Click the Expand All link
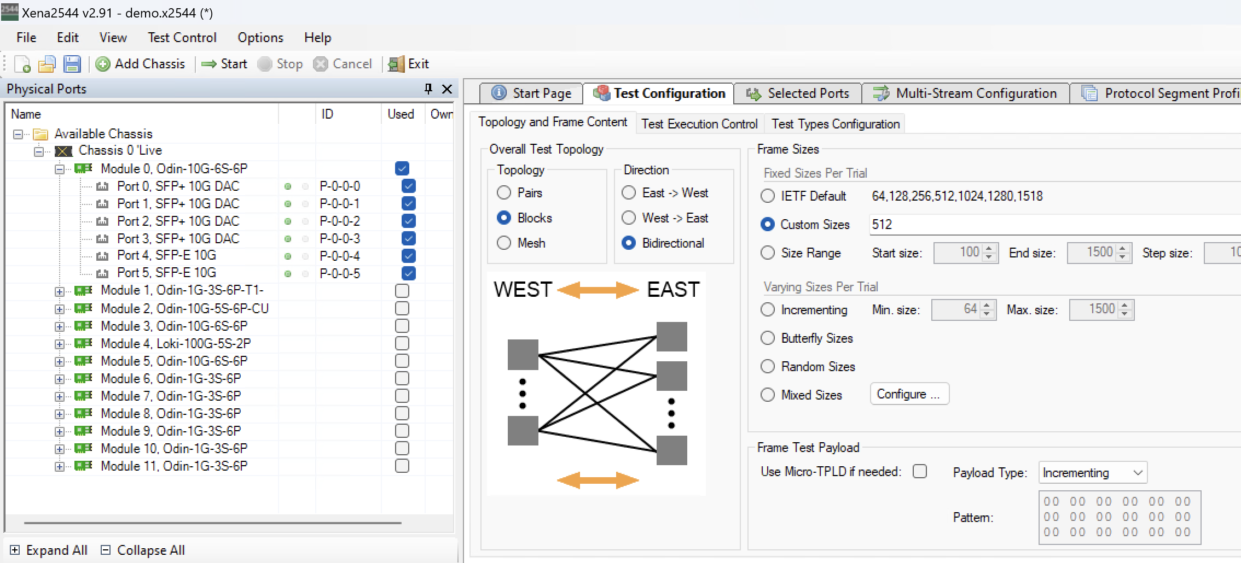 pyautogui.click(x=57, y=550)
